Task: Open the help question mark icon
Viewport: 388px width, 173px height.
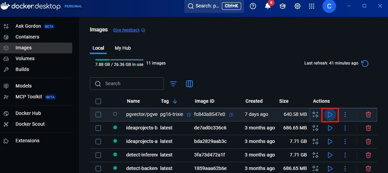Action: click(253, 6)
